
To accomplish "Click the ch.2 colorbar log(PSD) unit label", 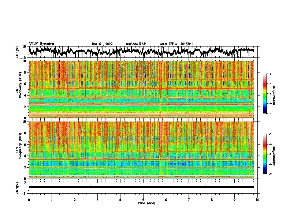I will click(274, 156).
